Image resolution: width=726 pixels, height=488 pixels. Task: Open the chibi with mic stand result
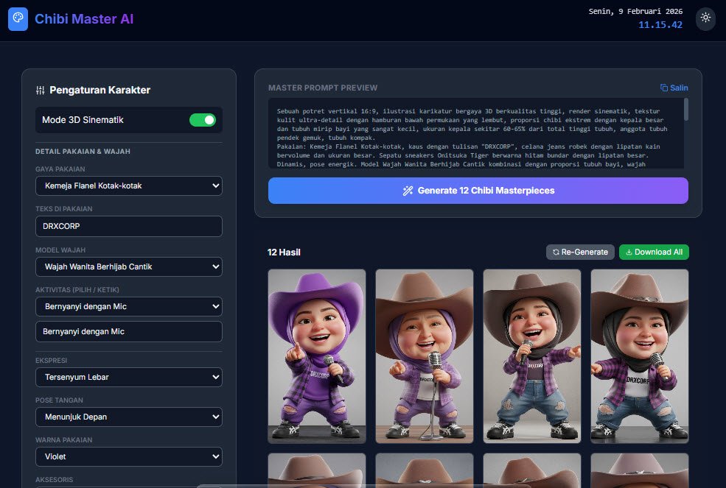click(x=425, y=357)
